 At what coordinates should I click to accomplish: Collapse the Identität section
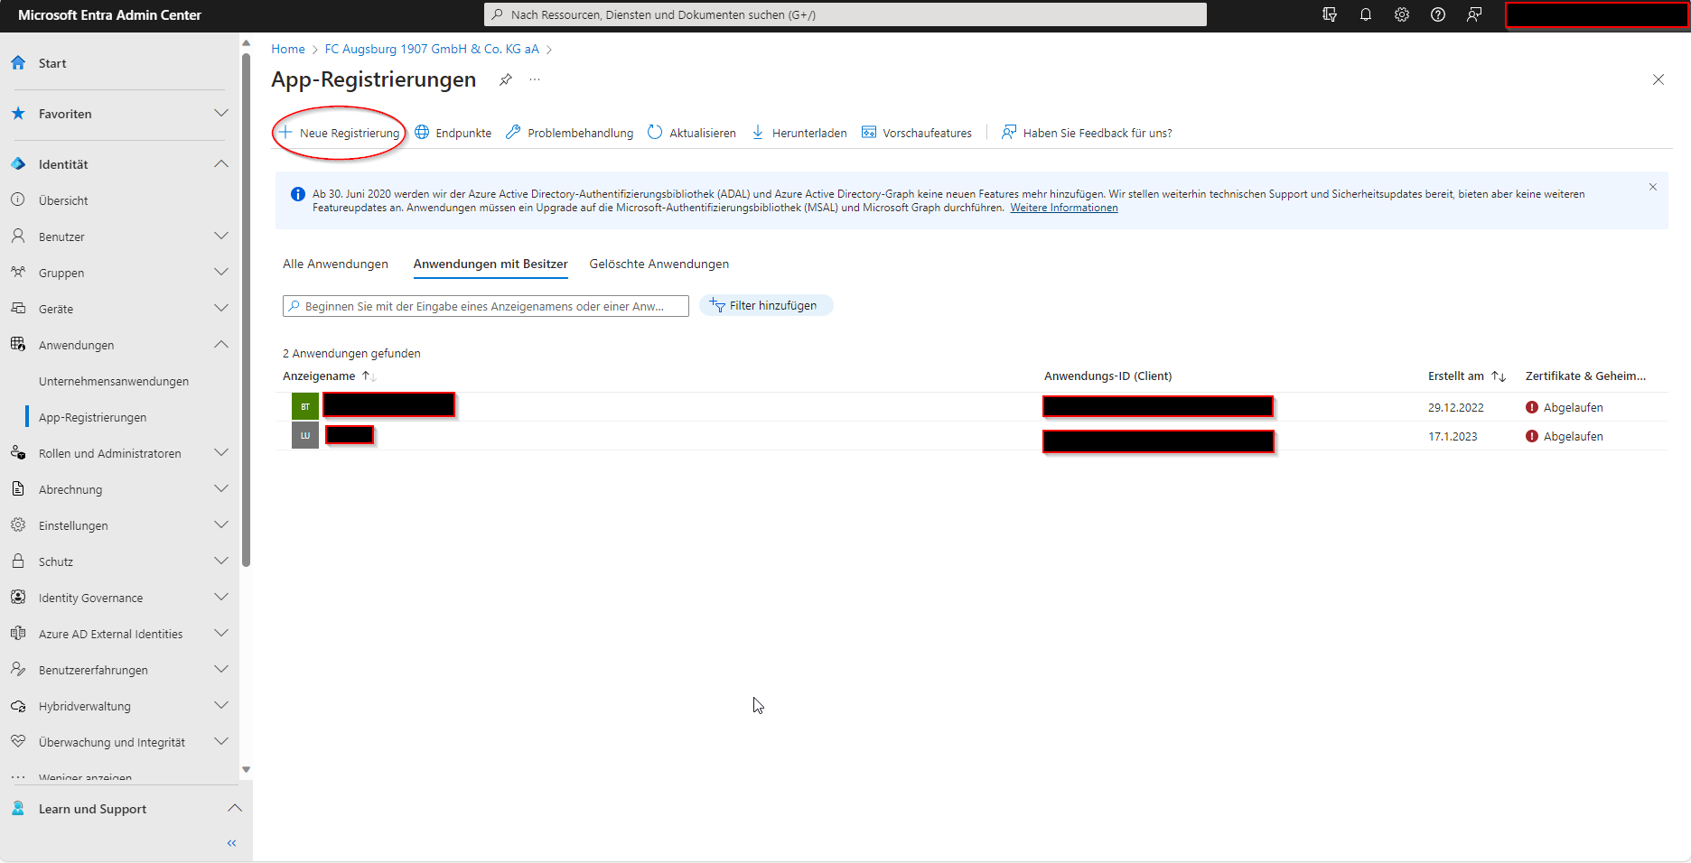click(x=221, y=163)
